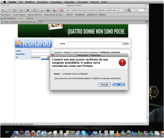Open the History clock toolbar icon

coord(35,10)
